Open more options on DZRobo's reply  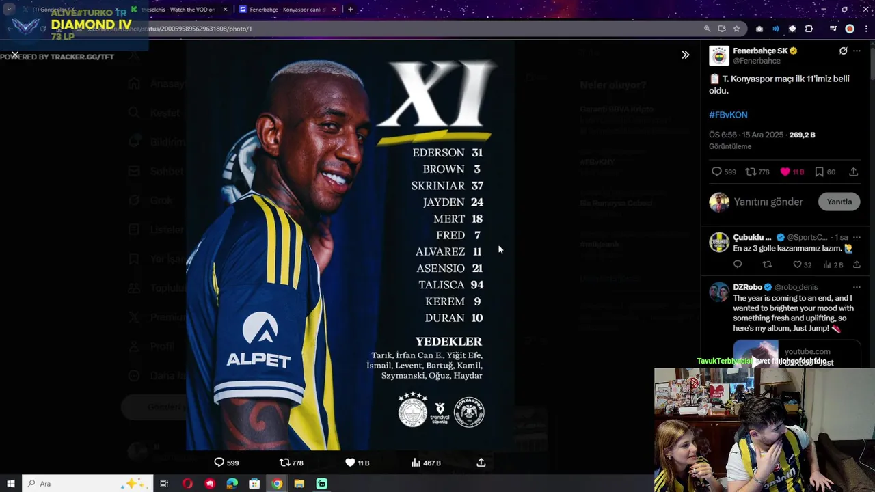pyautogui.click(x=857, y=287)
